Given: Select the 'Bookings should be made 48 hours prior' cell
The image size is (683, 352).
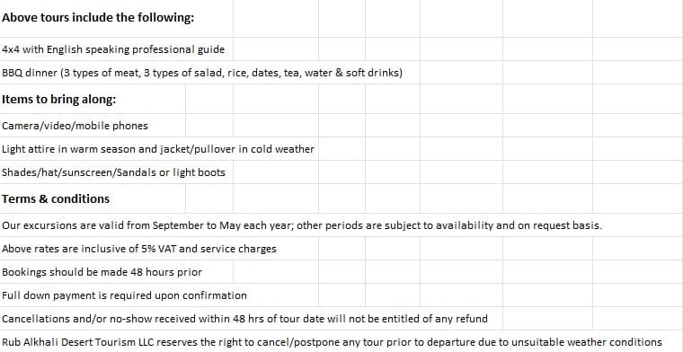Looking at the screenshot, I should click(116, 272).
